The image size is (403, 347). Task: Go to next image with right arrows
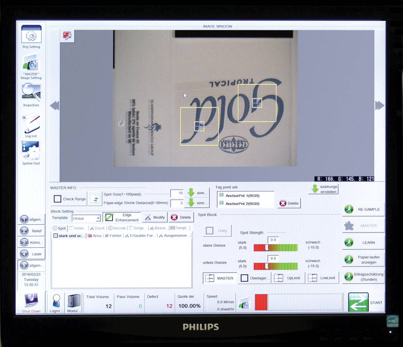tap(379, 106)
